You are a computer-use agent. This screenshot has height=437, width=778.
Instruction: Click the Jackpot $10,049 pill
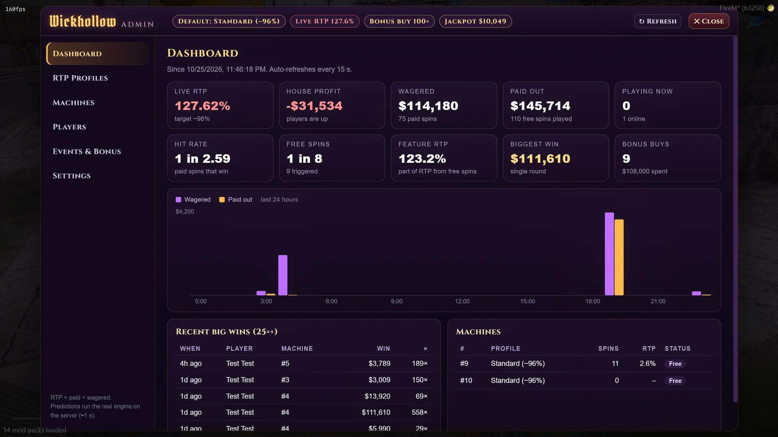pyautogui.click(x=475, y=21)
